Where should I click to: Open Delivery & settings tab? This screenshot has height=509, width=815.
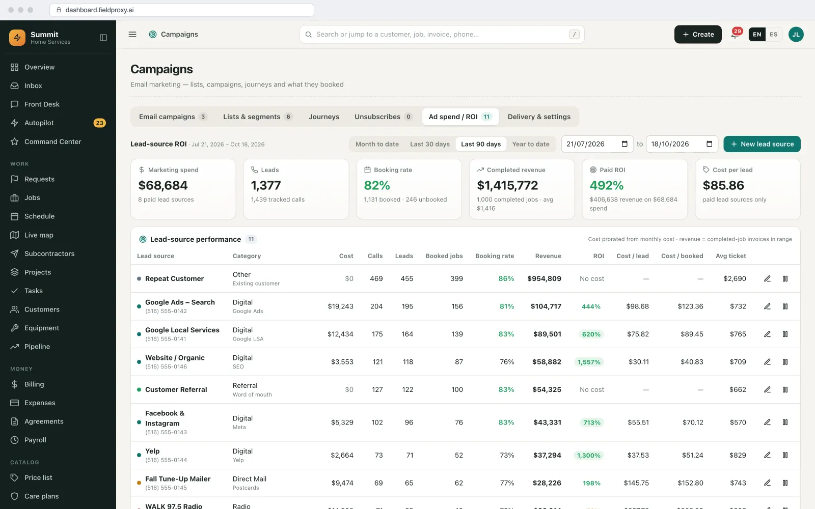click(x=539, y=117)
